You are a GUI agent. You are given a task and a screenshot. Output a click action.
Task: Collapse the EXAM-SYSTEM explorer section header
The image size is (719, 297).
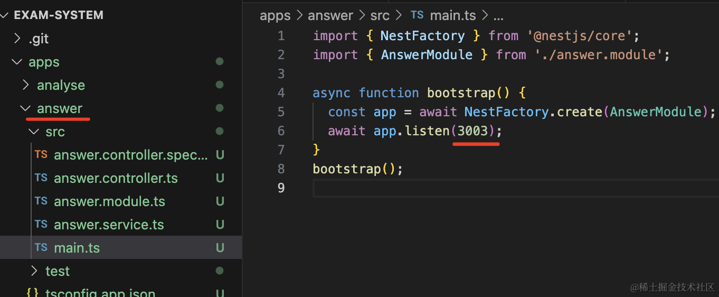tap(58, 15)
